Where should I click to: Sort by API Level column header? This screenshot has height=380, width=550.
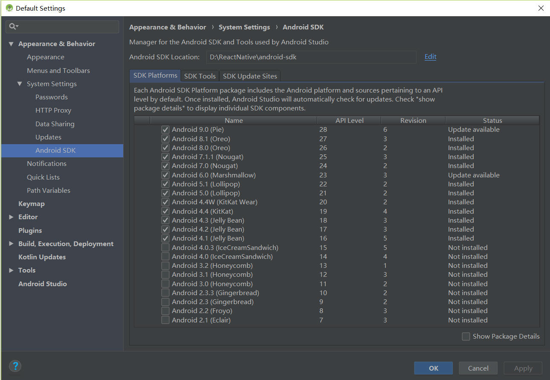[349, 121]
